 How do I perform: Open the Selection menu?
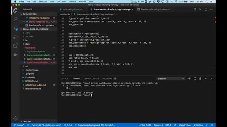pos(43,1)
